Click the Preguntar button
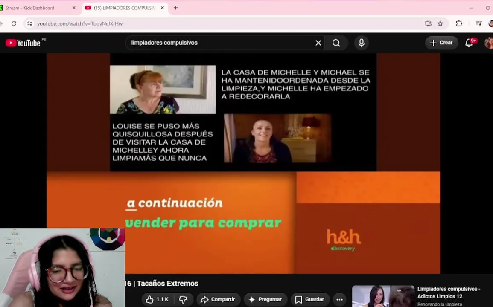The width and height of the screenshot is (493, 307). pos(265,299)
